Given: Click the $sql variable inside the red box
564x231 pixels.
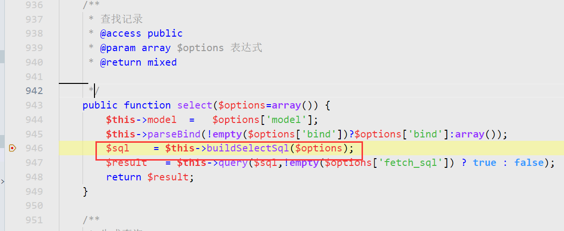Looking at the screenshot, I should coord(118,148).
